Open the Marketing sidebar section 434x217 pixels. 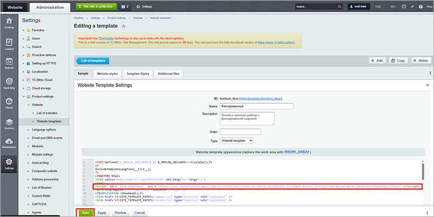tap(9, 84)
